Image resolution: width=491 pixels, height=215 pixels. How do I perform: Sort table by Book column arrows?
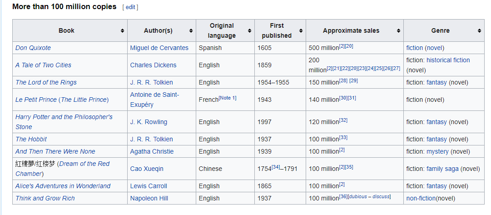(123, 31)
